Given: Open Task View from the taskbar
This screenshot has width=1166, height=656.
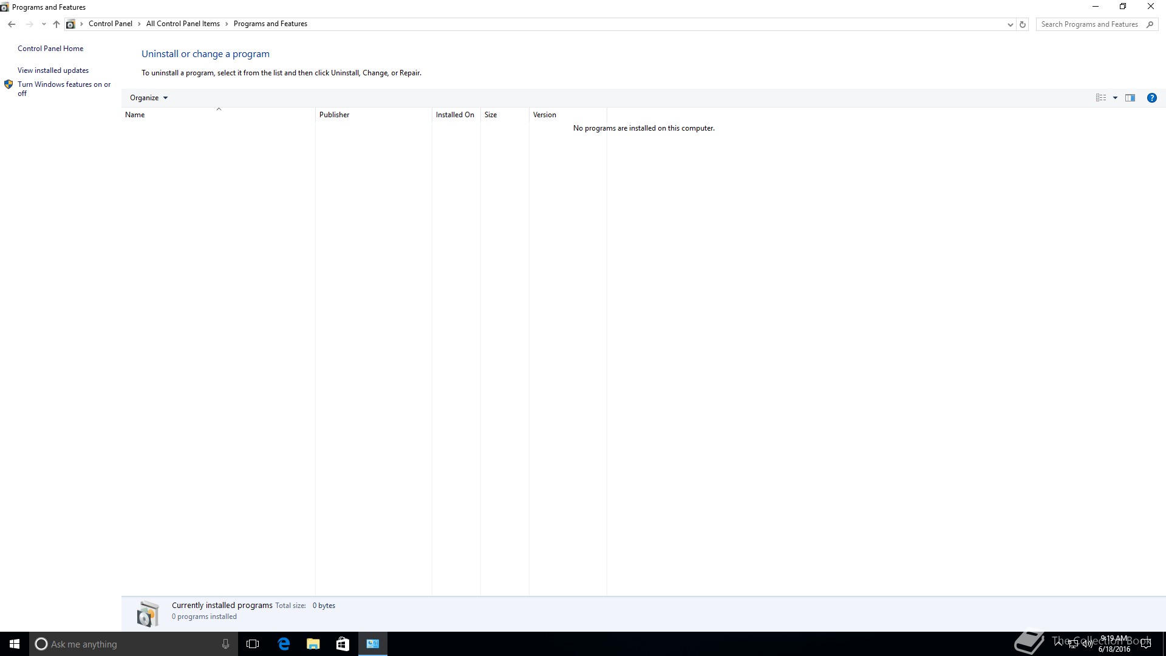Looking at the screenshot, I should point(253,644).
